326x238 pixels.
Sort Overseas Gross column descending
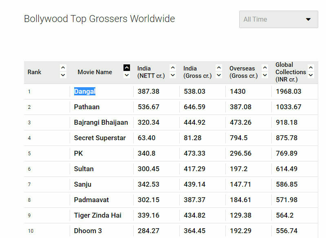(x=265, y=75)
